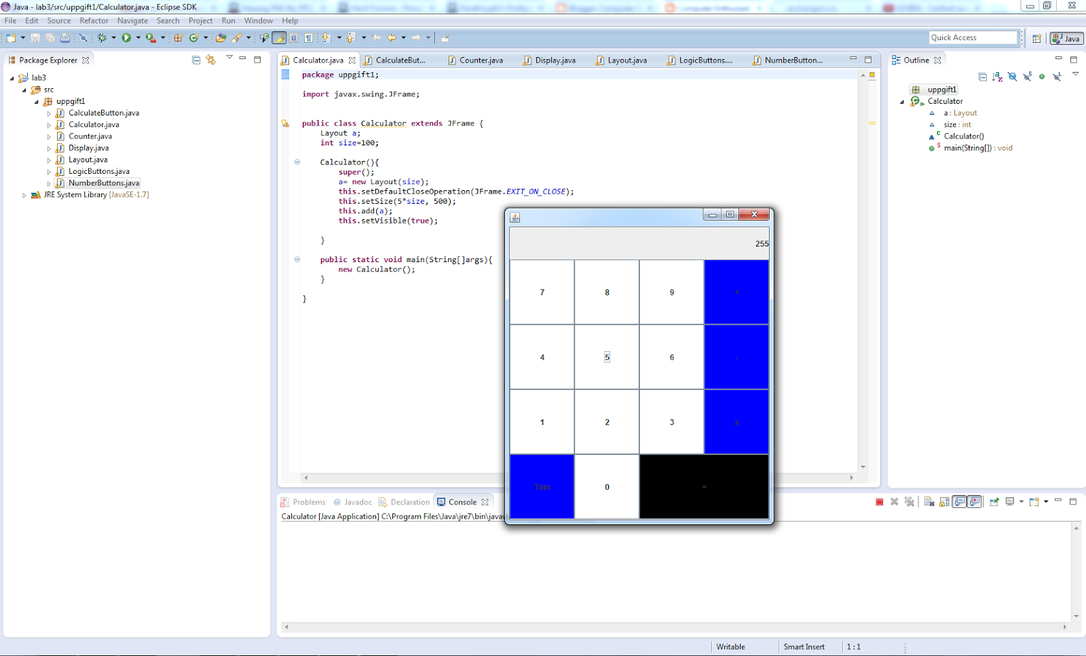Image resolution: width=1086 pixels, height=656 pixels.
Task: Pin the Console view
Action: click(994, 501)
